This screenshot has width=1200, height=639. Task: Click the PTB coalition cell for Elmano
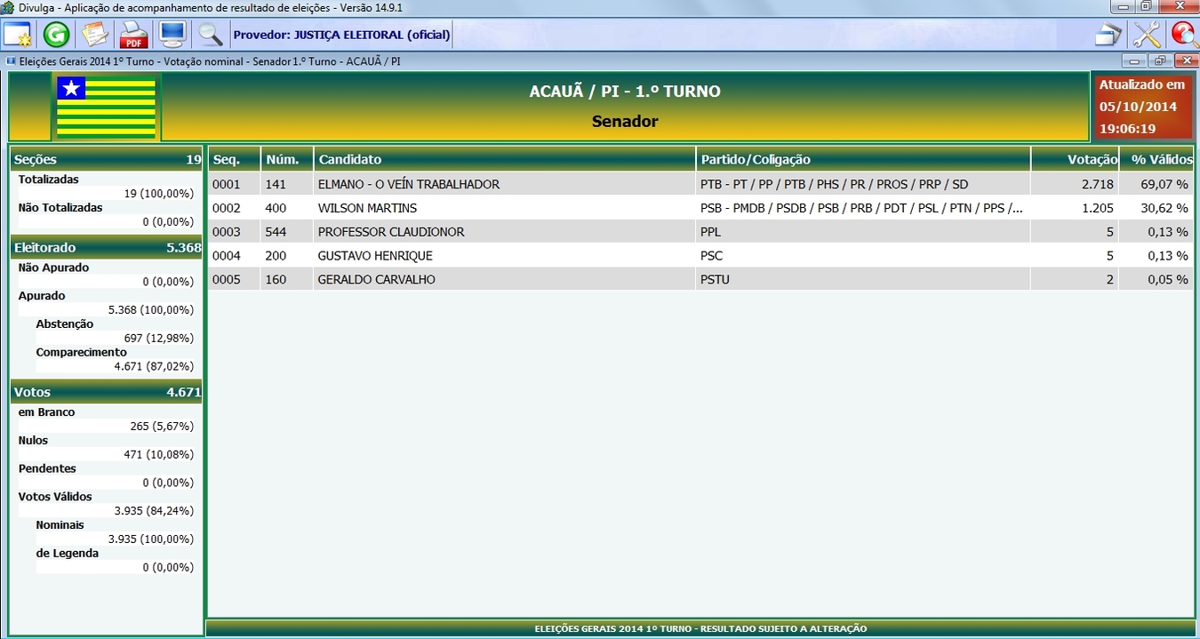click(x=864, y=184)
